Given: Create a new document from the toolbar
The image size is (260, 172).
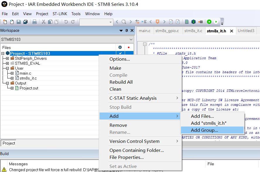Looking at the screenshot, I should click(x=5, y=22).
